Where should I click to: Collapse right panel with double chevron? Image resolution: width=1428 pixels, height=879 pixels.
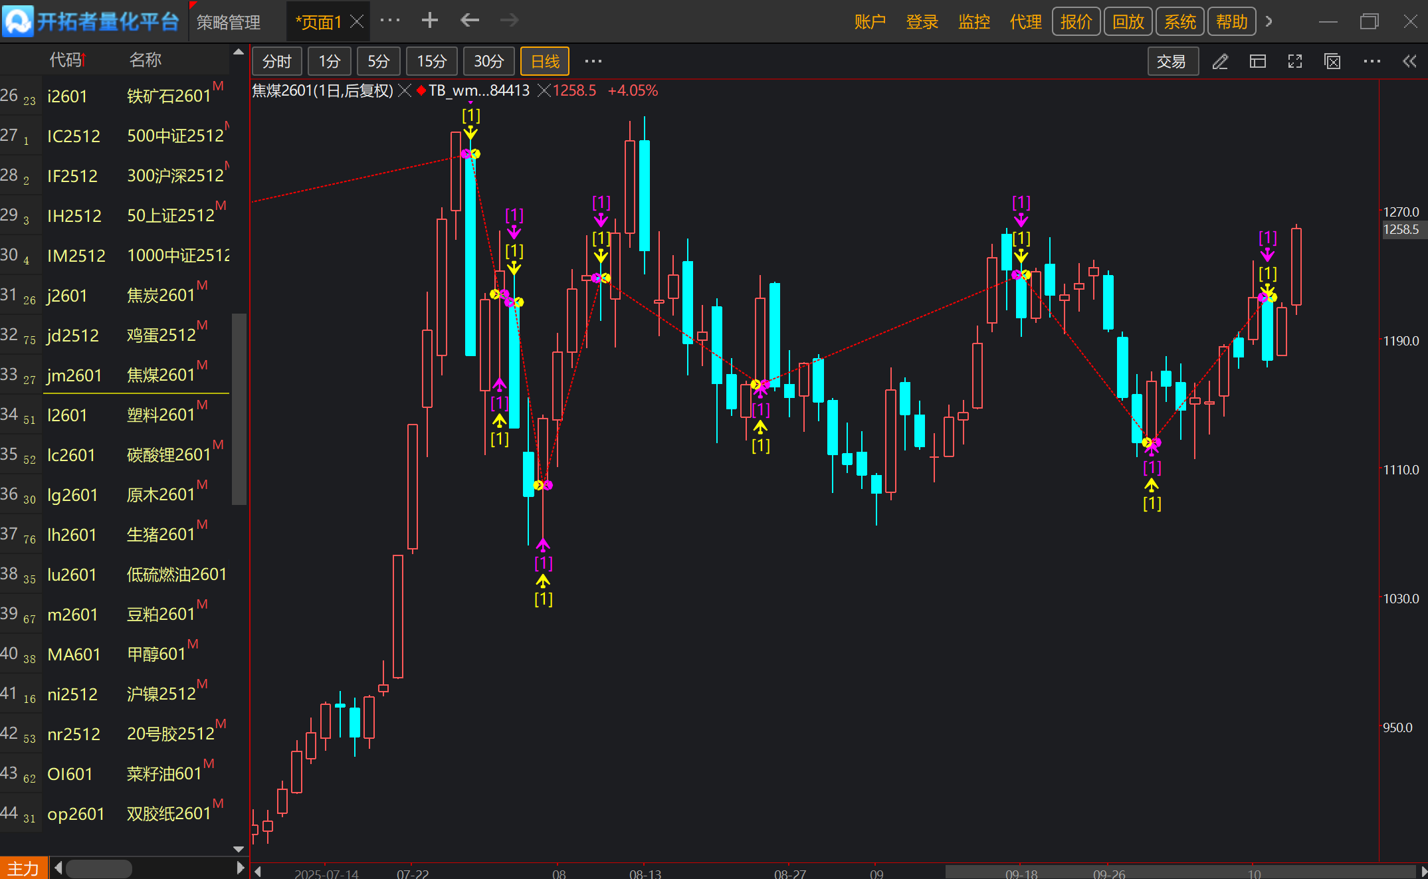pos(1409,62)
